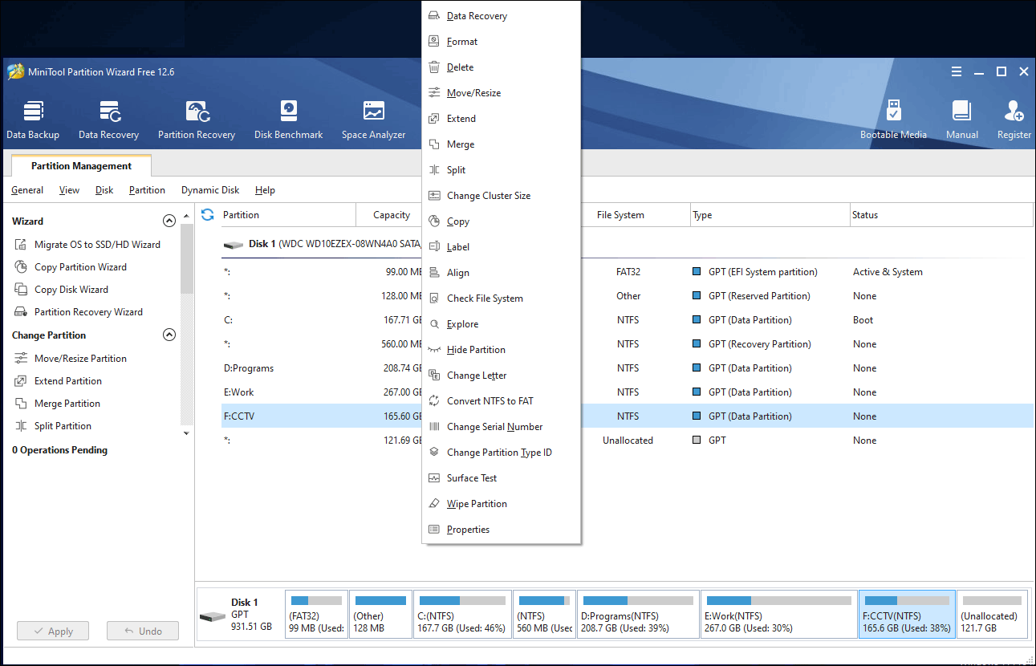This screenshot has width=1036, height=666.
Task: Click the Apply button
Action: [x=53, y=631]
